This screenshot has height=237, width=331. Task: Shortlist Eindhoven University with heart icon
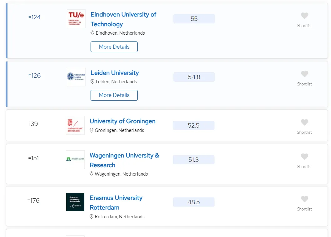tap(304, 16)
